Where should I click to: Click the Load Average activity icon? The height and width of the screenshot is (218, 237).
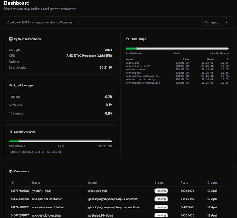(11, 85)
